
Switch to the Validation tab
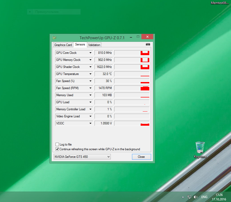(x=94, y=45)
